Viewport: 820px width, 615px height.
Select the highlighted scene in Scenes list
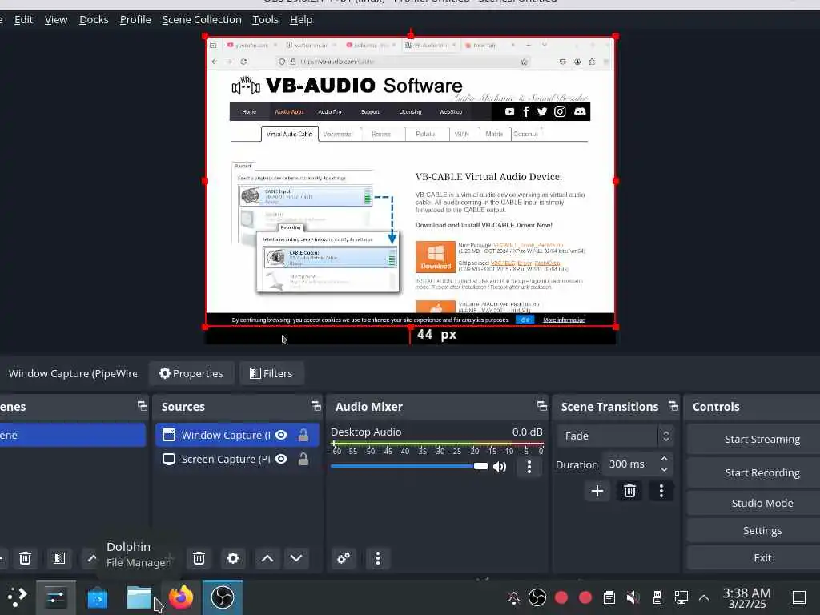pyautogui.click(x=72, y=435)
